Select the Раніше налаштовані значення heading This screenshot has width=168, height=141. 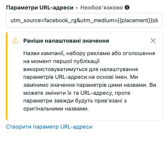(x=66, y=41)
